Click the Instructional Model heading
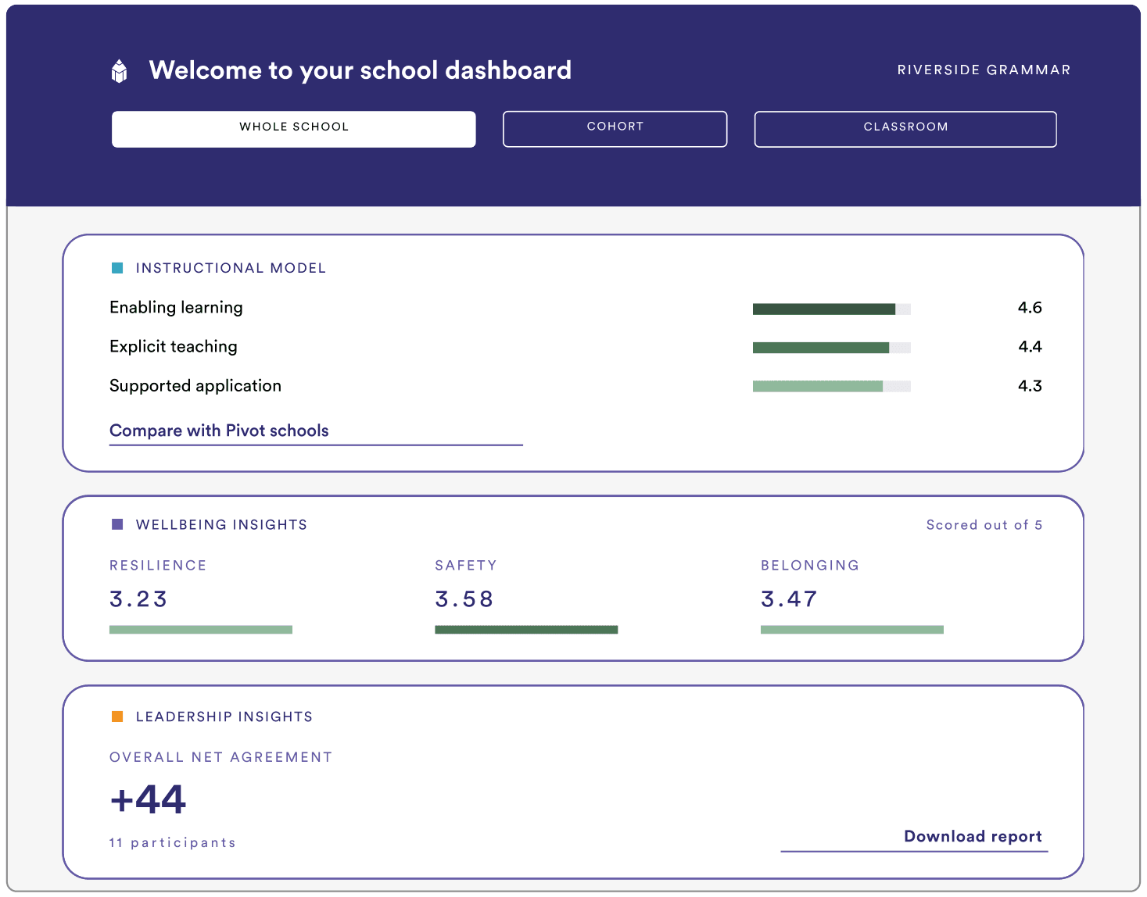This screenshot has width=1147, height=897. pyautogui.click(x=231, y=268)
